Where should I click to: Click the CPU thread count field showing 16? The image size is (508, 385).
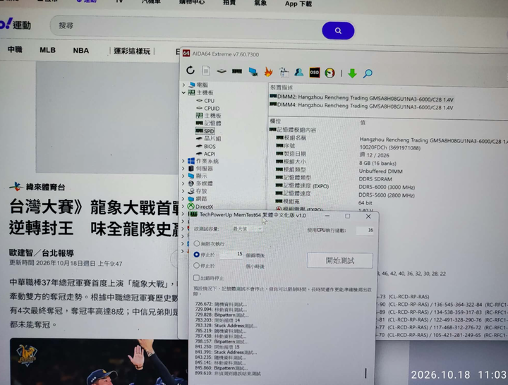(x=365, y=230)
